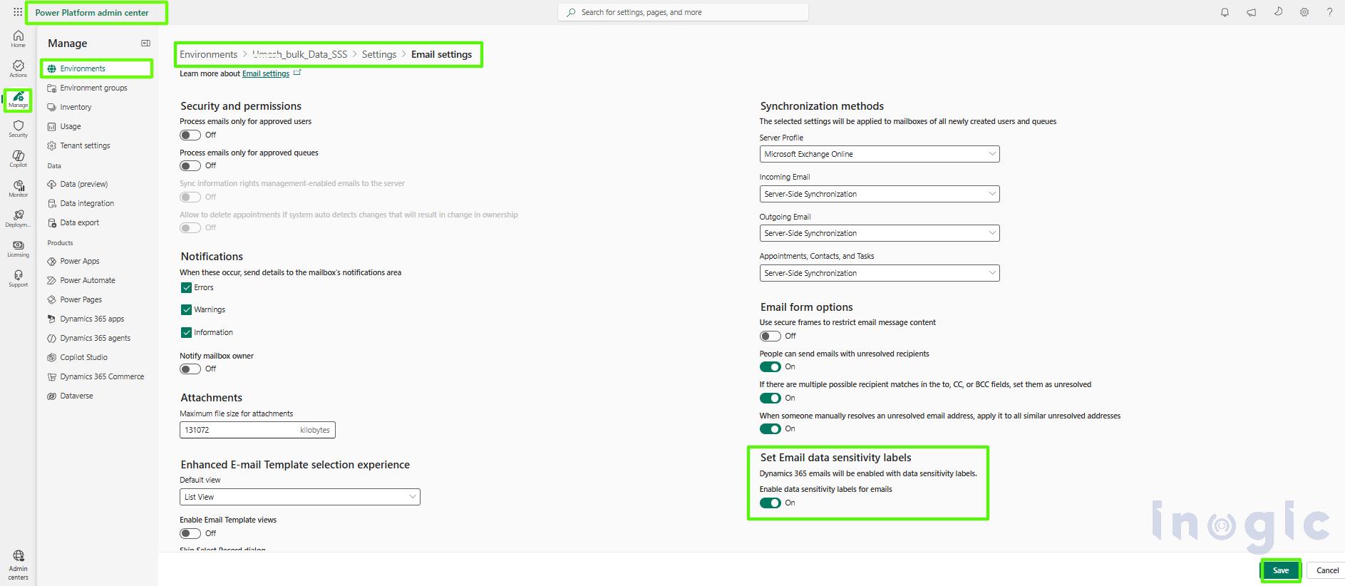The image size is (1345, 586).
Task: Select Manage in the left rail
Action: pos(19,100)
